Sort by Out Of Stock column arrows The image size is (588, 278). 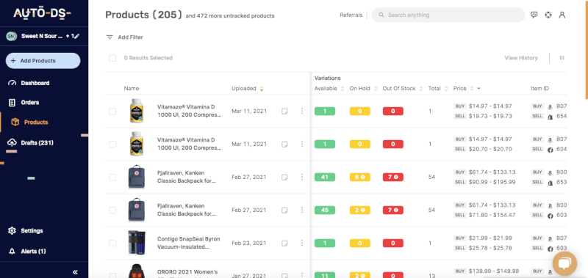[x=421, y=89]
